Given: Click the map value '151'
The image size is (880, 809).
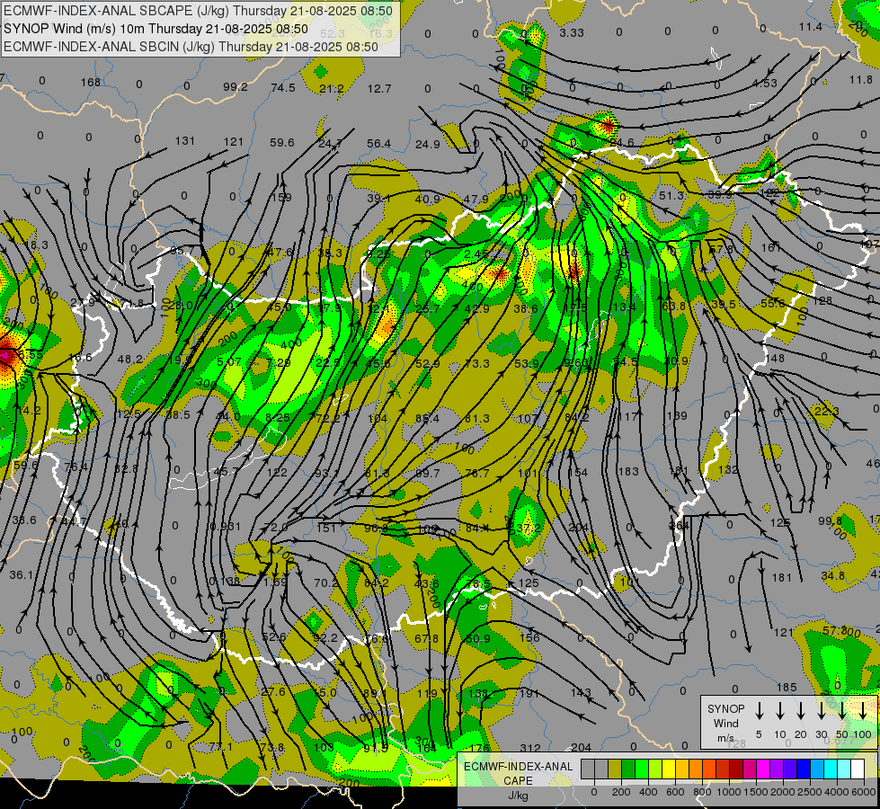Looking at the screenshot, I should pos(326,528).
